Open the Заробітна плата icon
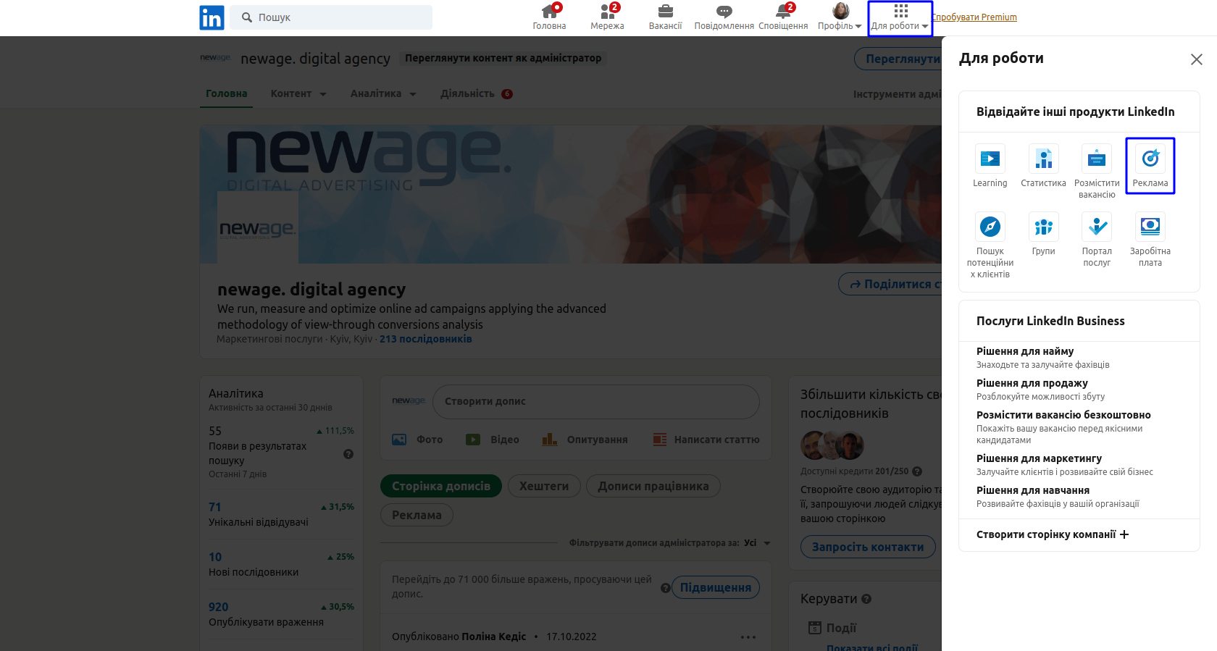The image size is (1217, 651). pyautogui.click(x=1150, y=227)
